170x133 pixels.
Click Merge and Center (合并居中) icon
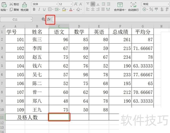click(120, 5)
